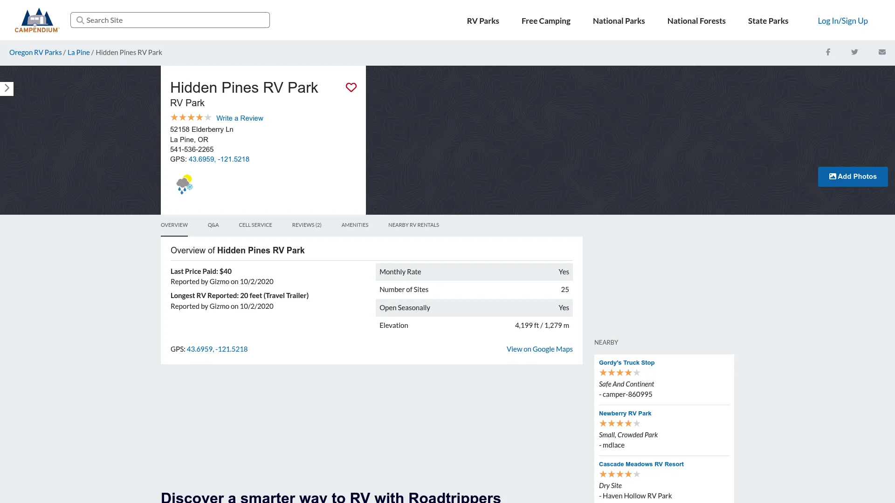
Task: Open the National Forests menu
Action: (x=696, y=21)
